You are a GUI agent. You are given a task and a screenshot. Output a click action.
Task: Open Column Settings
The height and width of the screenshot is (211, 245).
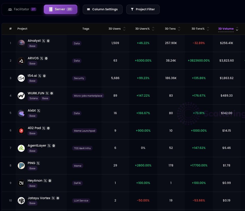(x=103, y=9)
